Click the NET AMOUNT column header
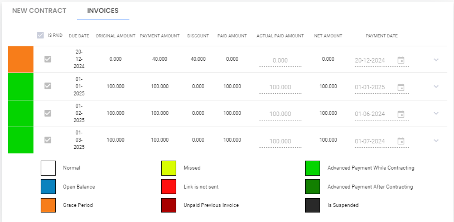454x222 pixels. click(x=329, y=36)
